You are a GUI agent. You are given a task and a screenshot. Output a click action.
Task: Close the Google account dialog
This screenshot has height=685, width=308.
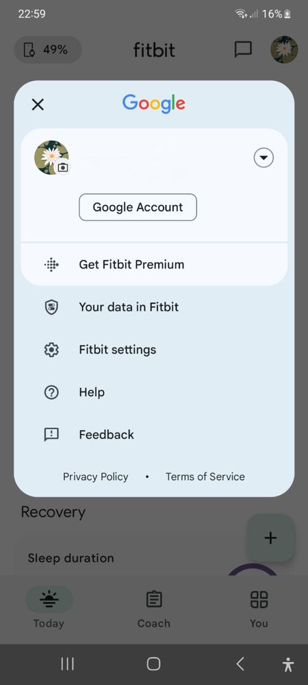pyautogui.click(x=38, y=104)
